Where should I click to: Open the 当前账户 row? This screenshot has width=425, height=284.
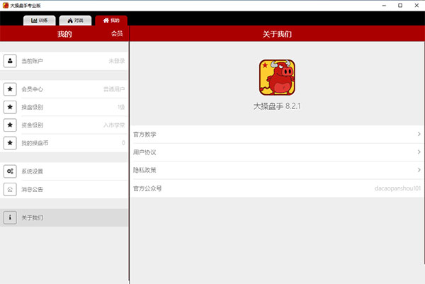click(64, 61)
